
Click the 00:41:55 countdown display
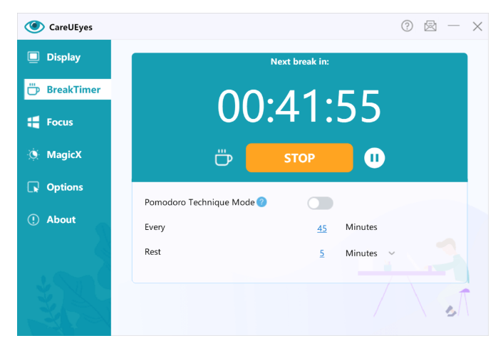point(299,106)
